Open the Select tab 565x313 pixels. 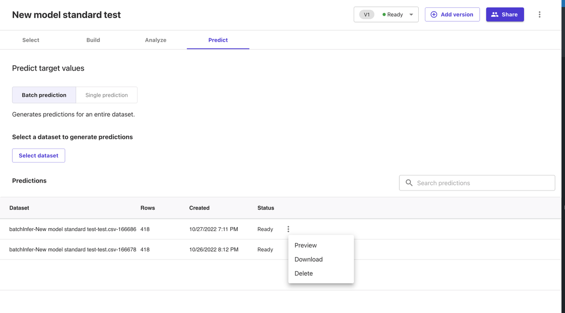point(31,40)
